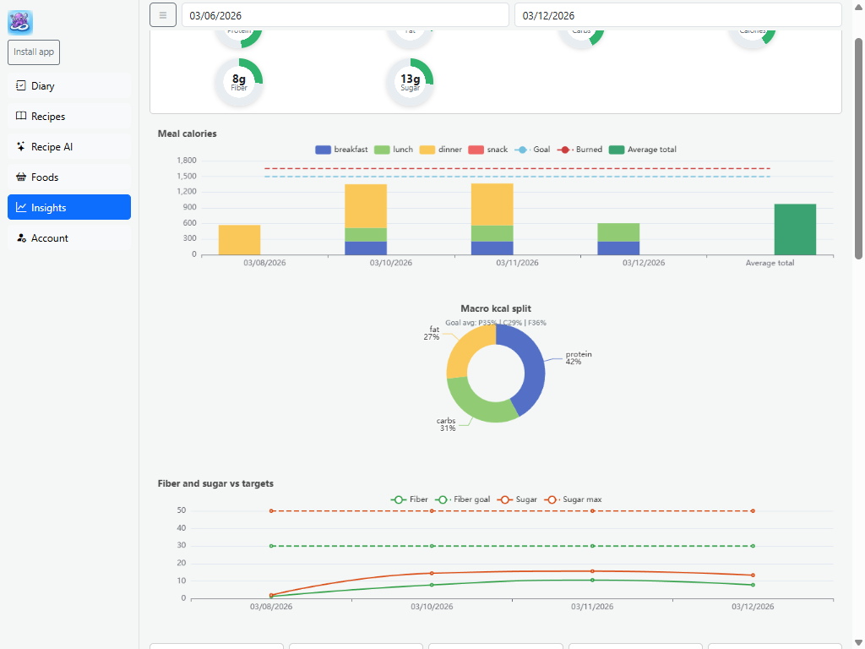Viewport: 865px width, 649px height.
Task: Click the Foods basket icon
Action: tap(21, 177)
